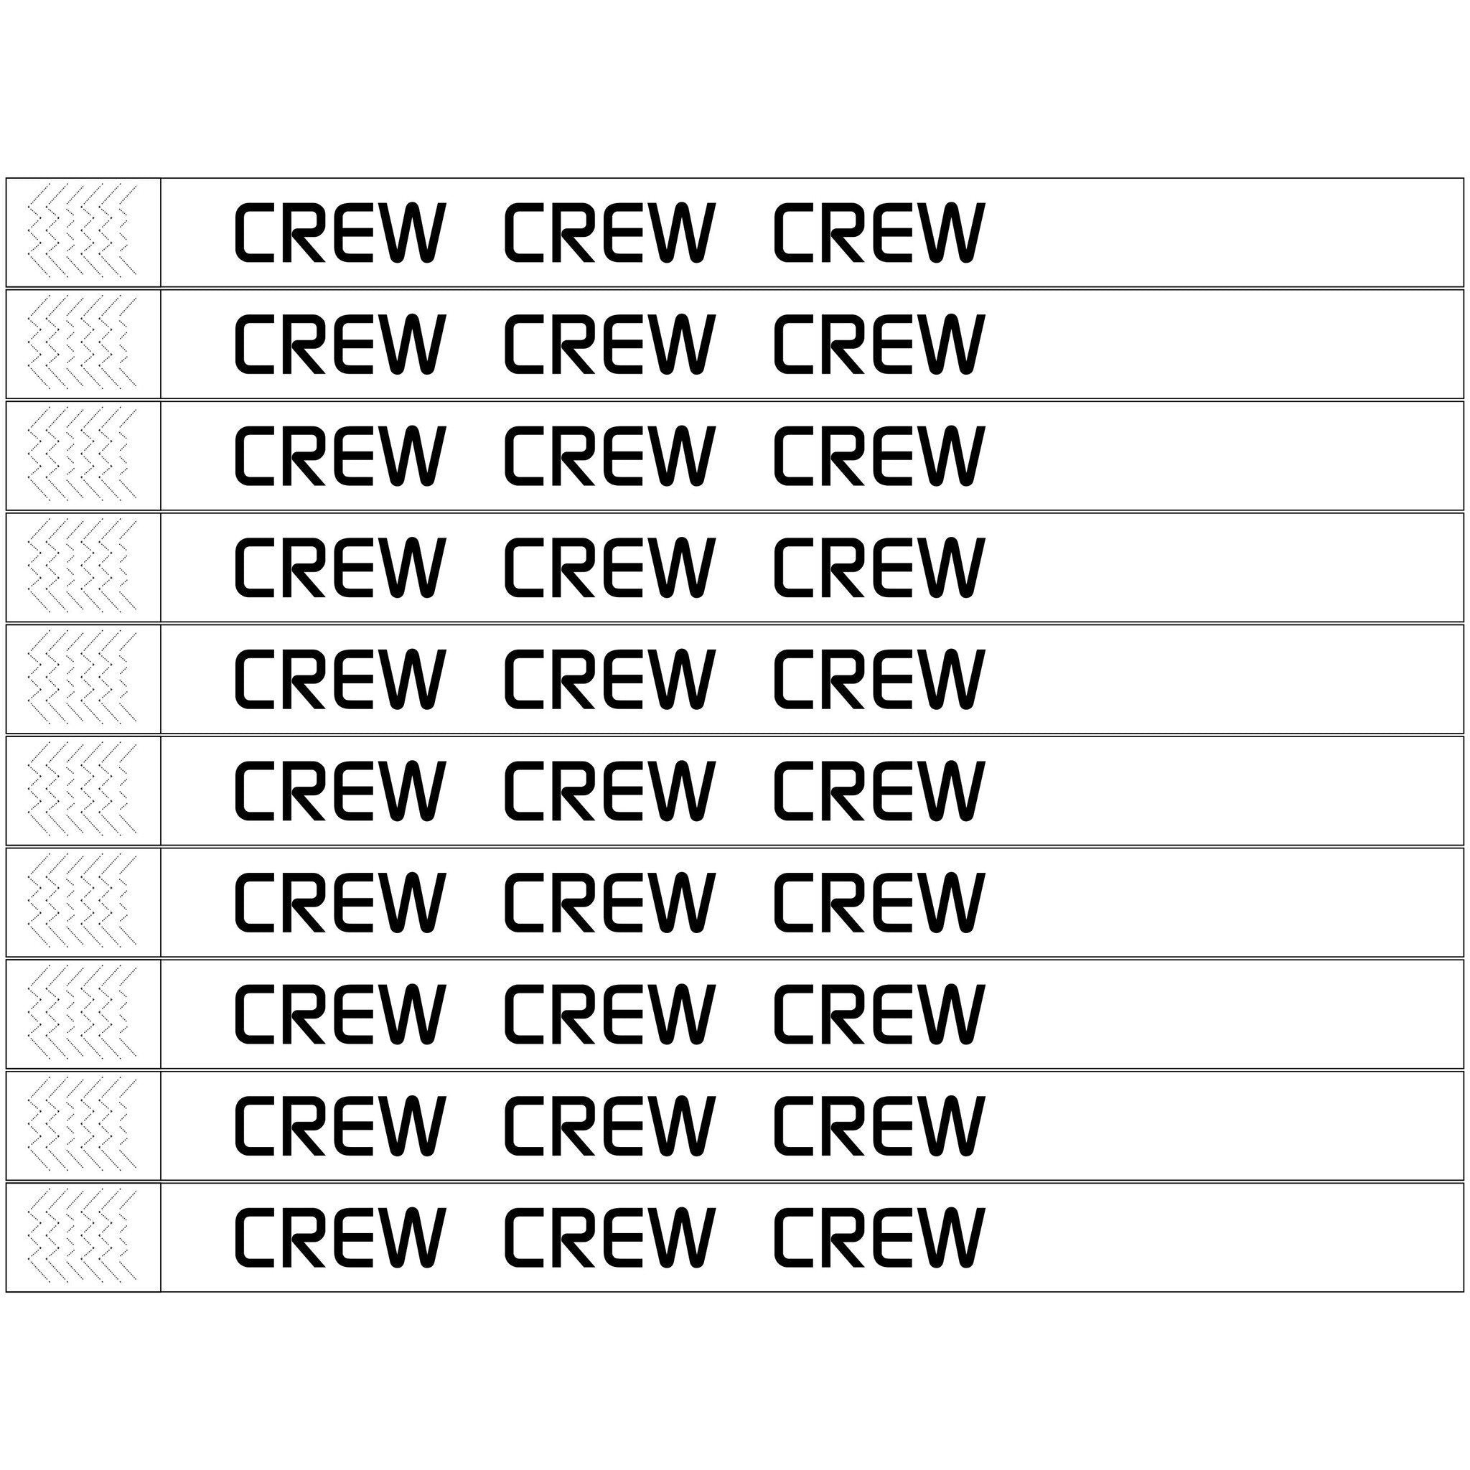The image size is (1470, 1470).
Task: Select the first CREW word on the fourth wristband
Action: 339,568
